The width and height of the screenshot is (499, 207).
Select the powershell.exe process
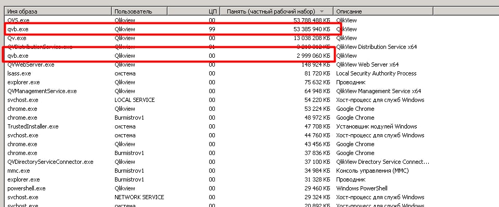click(27, 188)
